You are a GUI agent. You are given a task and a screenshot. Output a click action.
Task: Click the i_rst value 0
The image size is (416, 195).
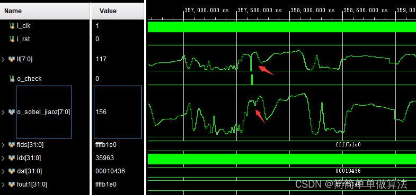pyautogui.click(x=97, y=39)
